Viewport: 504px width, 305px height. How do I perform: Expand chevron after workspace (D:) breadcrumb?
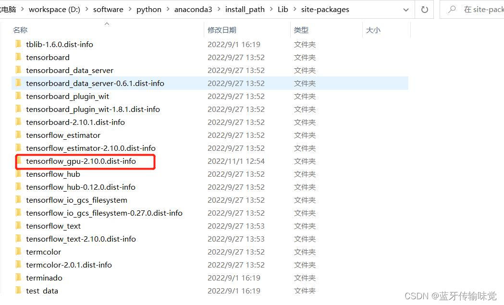click(x=87, y=9)
